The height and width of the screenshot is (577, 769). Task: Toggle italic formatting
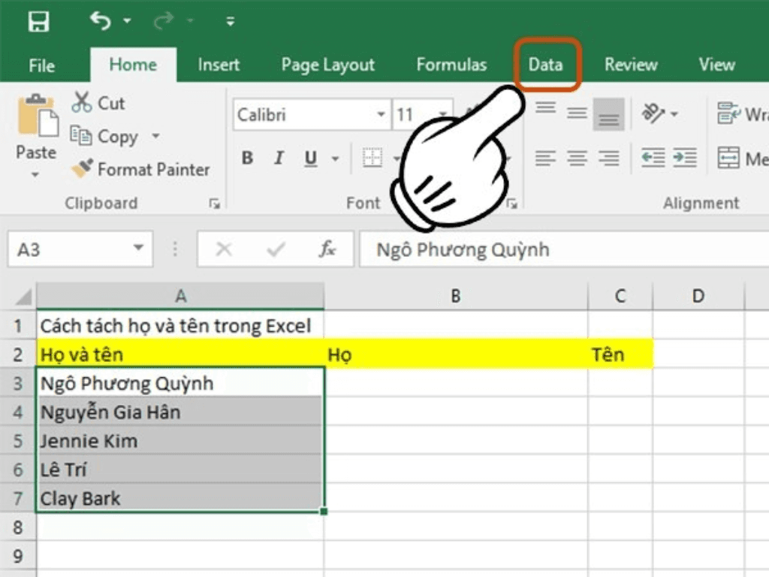[x=278, y=159]
